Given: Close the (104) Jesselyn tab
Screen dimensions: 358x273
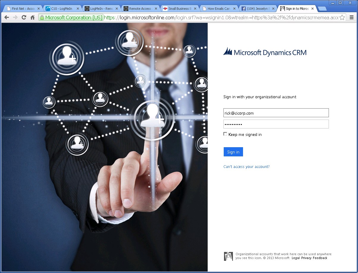Looking at the screenshot, I should coord(273,9).
